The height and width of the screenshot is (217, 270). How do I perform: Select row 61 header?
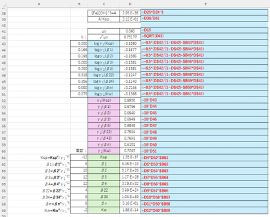click(4, 158)
